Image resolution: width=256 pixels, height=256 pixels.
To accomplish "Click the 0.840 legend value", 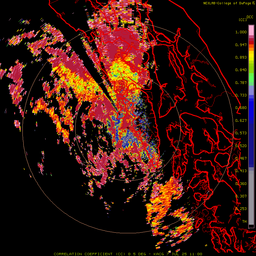I will [x=241, y=70].
